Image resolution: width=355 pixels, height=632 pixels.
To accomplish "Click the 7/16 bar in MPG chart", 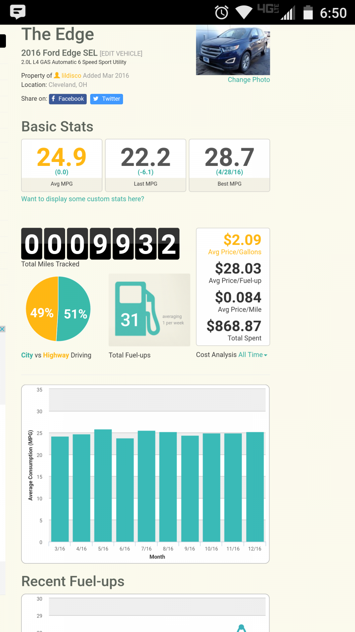I will tap(146, 486).
